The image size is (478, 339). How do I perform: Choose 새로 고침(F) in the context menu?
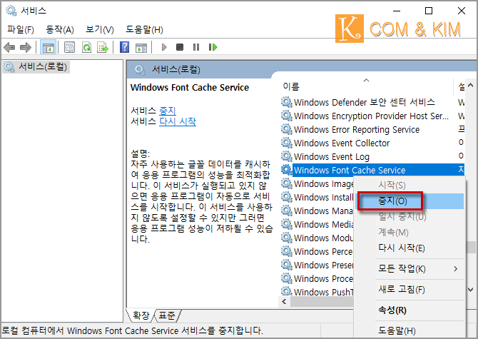point(409,289)
